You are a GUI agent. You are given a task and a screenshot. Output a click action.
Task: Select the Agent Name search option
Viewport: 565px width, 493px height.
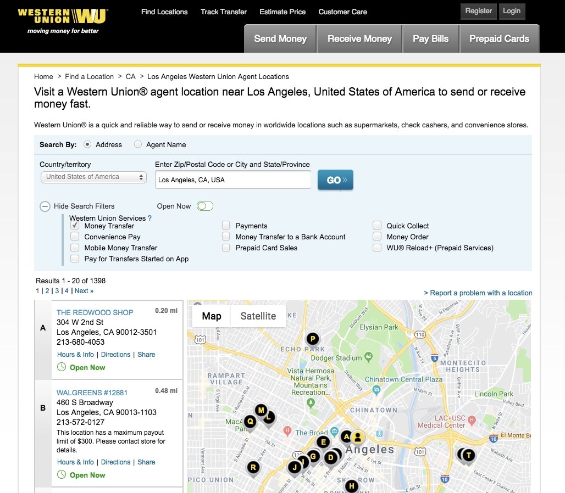(x=137, y=144)
